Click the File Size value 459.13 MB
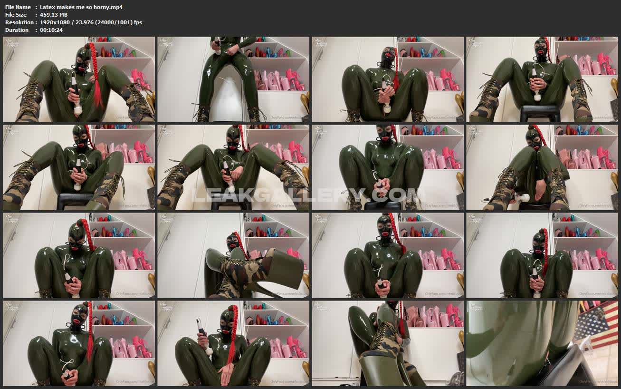 pos(54,15)
